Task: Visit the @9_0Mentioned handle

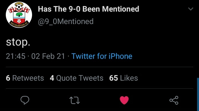Action: click(66, 22)
